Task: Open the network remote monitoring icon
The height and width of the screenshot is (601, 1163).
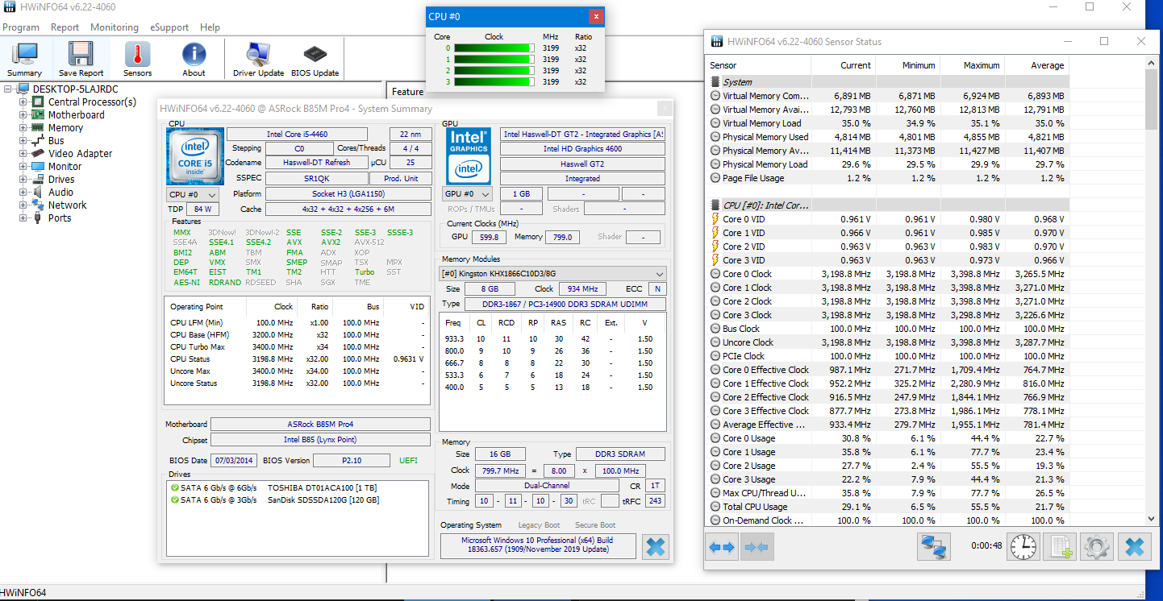Action: pyautogui.click(x=933, y=547)
